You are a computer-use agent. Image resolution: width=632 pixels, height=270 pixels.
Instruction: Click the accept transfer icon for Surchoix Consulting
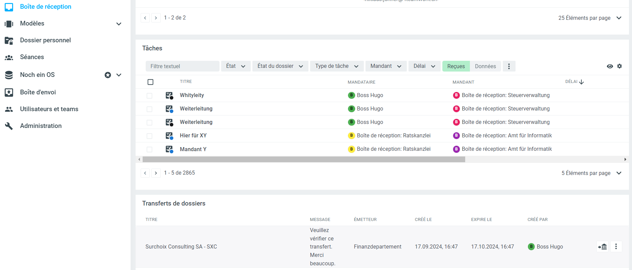[602, 246]
